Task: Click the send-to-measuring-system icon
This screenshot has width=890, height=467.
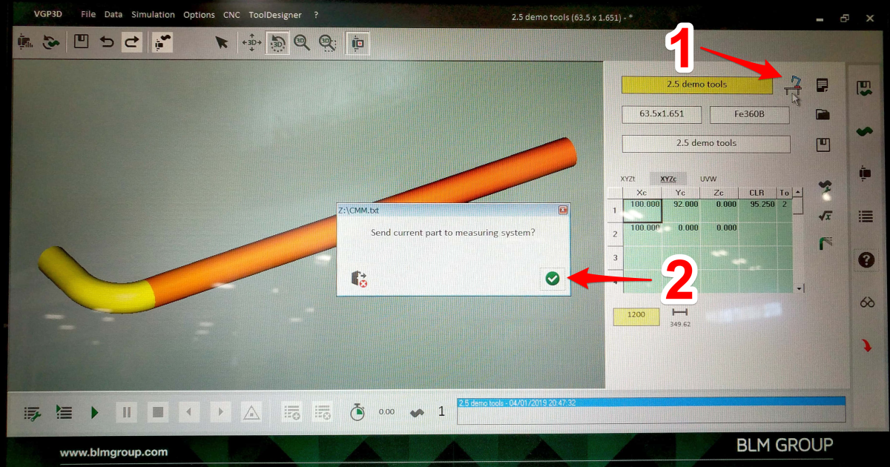Action: tap(794, 86)
